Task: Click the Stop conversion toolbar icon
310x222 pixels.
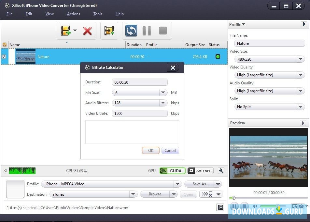Action: point(163,31)
